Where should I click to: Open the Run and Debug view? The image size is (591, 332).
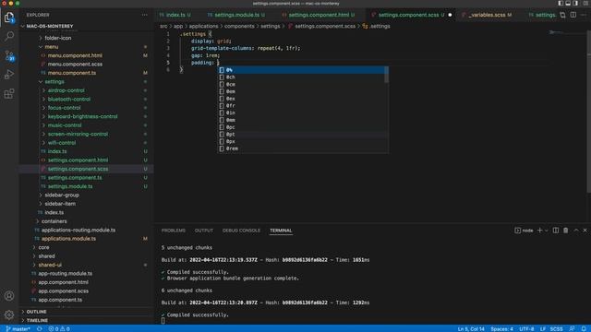[9, 75]
